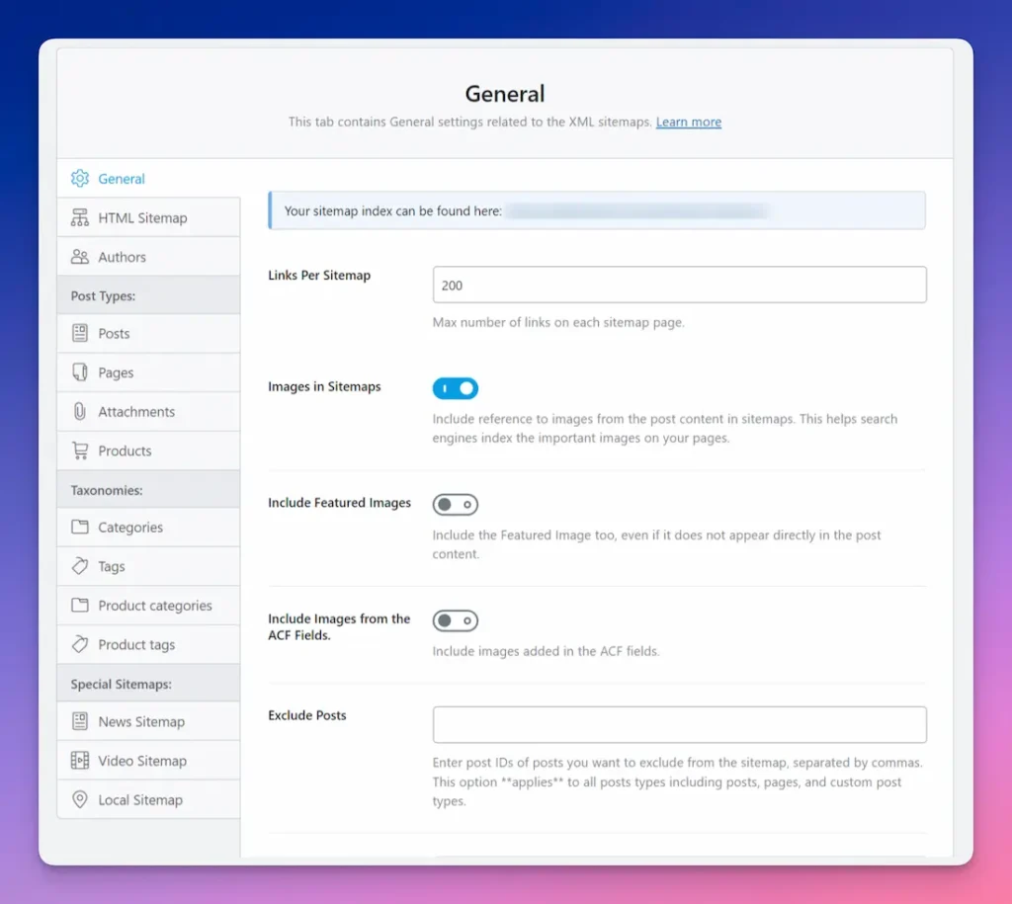Click the Tags label icon
Screen dimensions: 1012x904
coord(80,566)
